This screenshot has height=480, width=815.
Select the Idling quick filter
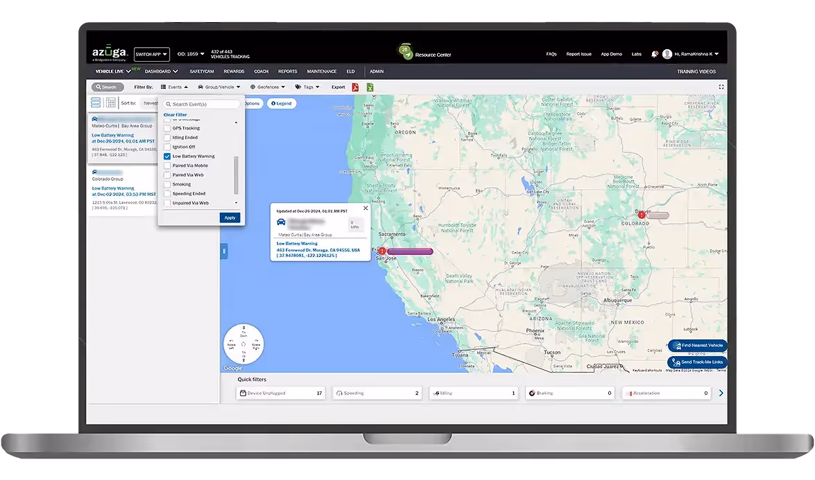(x=474, y=393)
